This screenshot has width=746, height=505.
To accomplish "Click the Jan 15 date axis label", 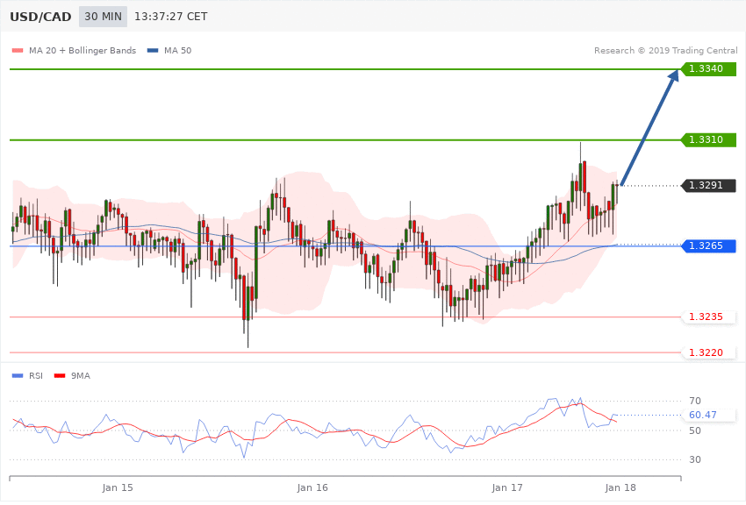I will tap(118, 487).
